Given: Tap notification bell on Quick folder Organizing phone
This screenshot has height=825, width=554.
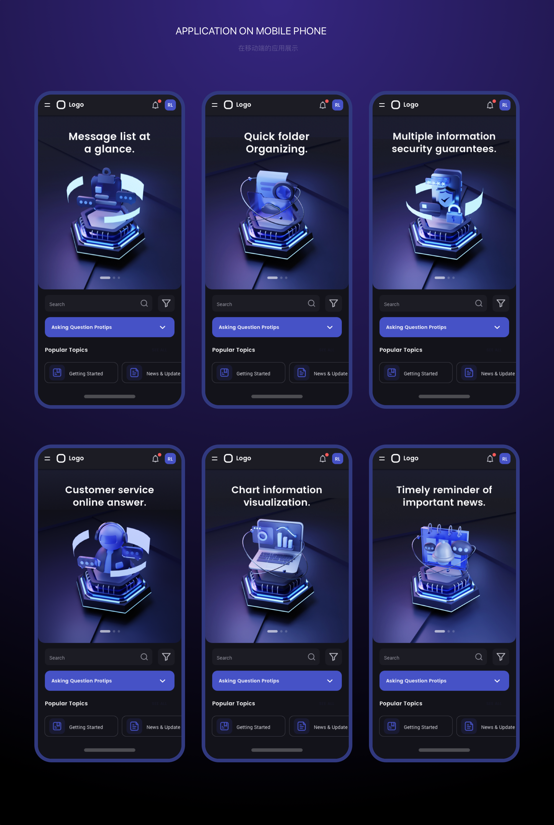Looking at the screenshot, I should pyautogui.click(x=323, y=105).
